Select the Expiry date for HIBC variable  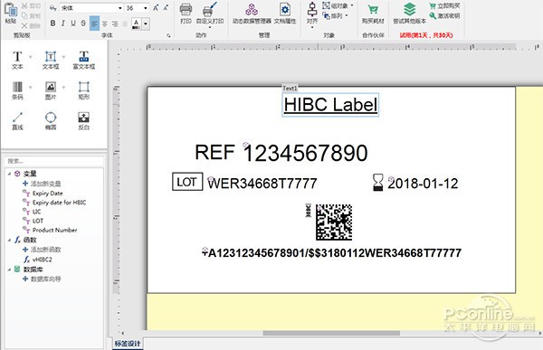pos(59,203)
